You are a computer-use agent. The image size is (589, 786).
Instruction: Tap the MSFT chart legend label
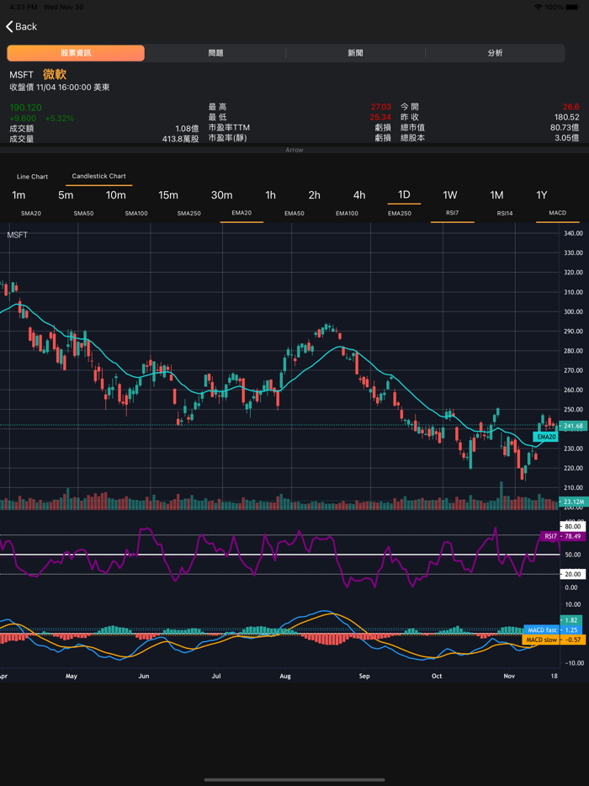[x=18, y=235]
